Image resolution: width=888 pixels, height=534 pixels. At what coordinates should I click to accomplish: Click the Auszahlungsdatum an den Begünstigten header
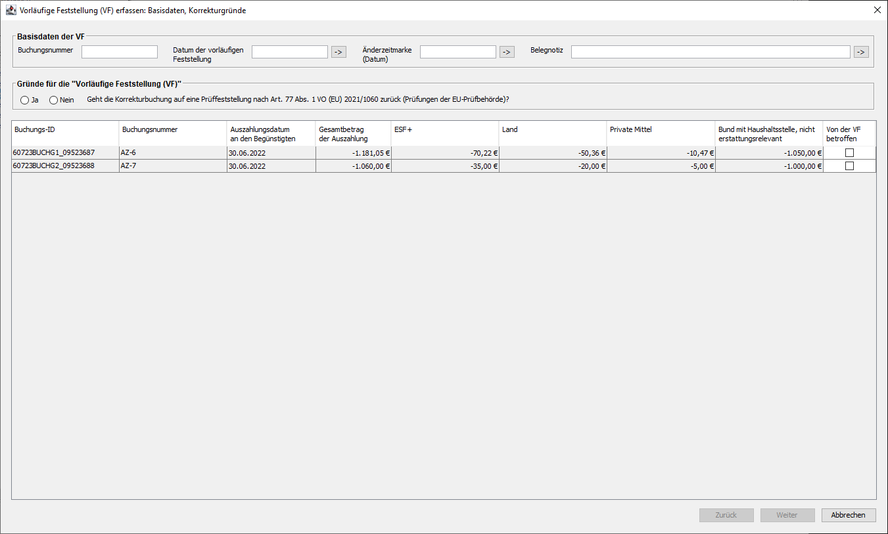tap(271, 133)
